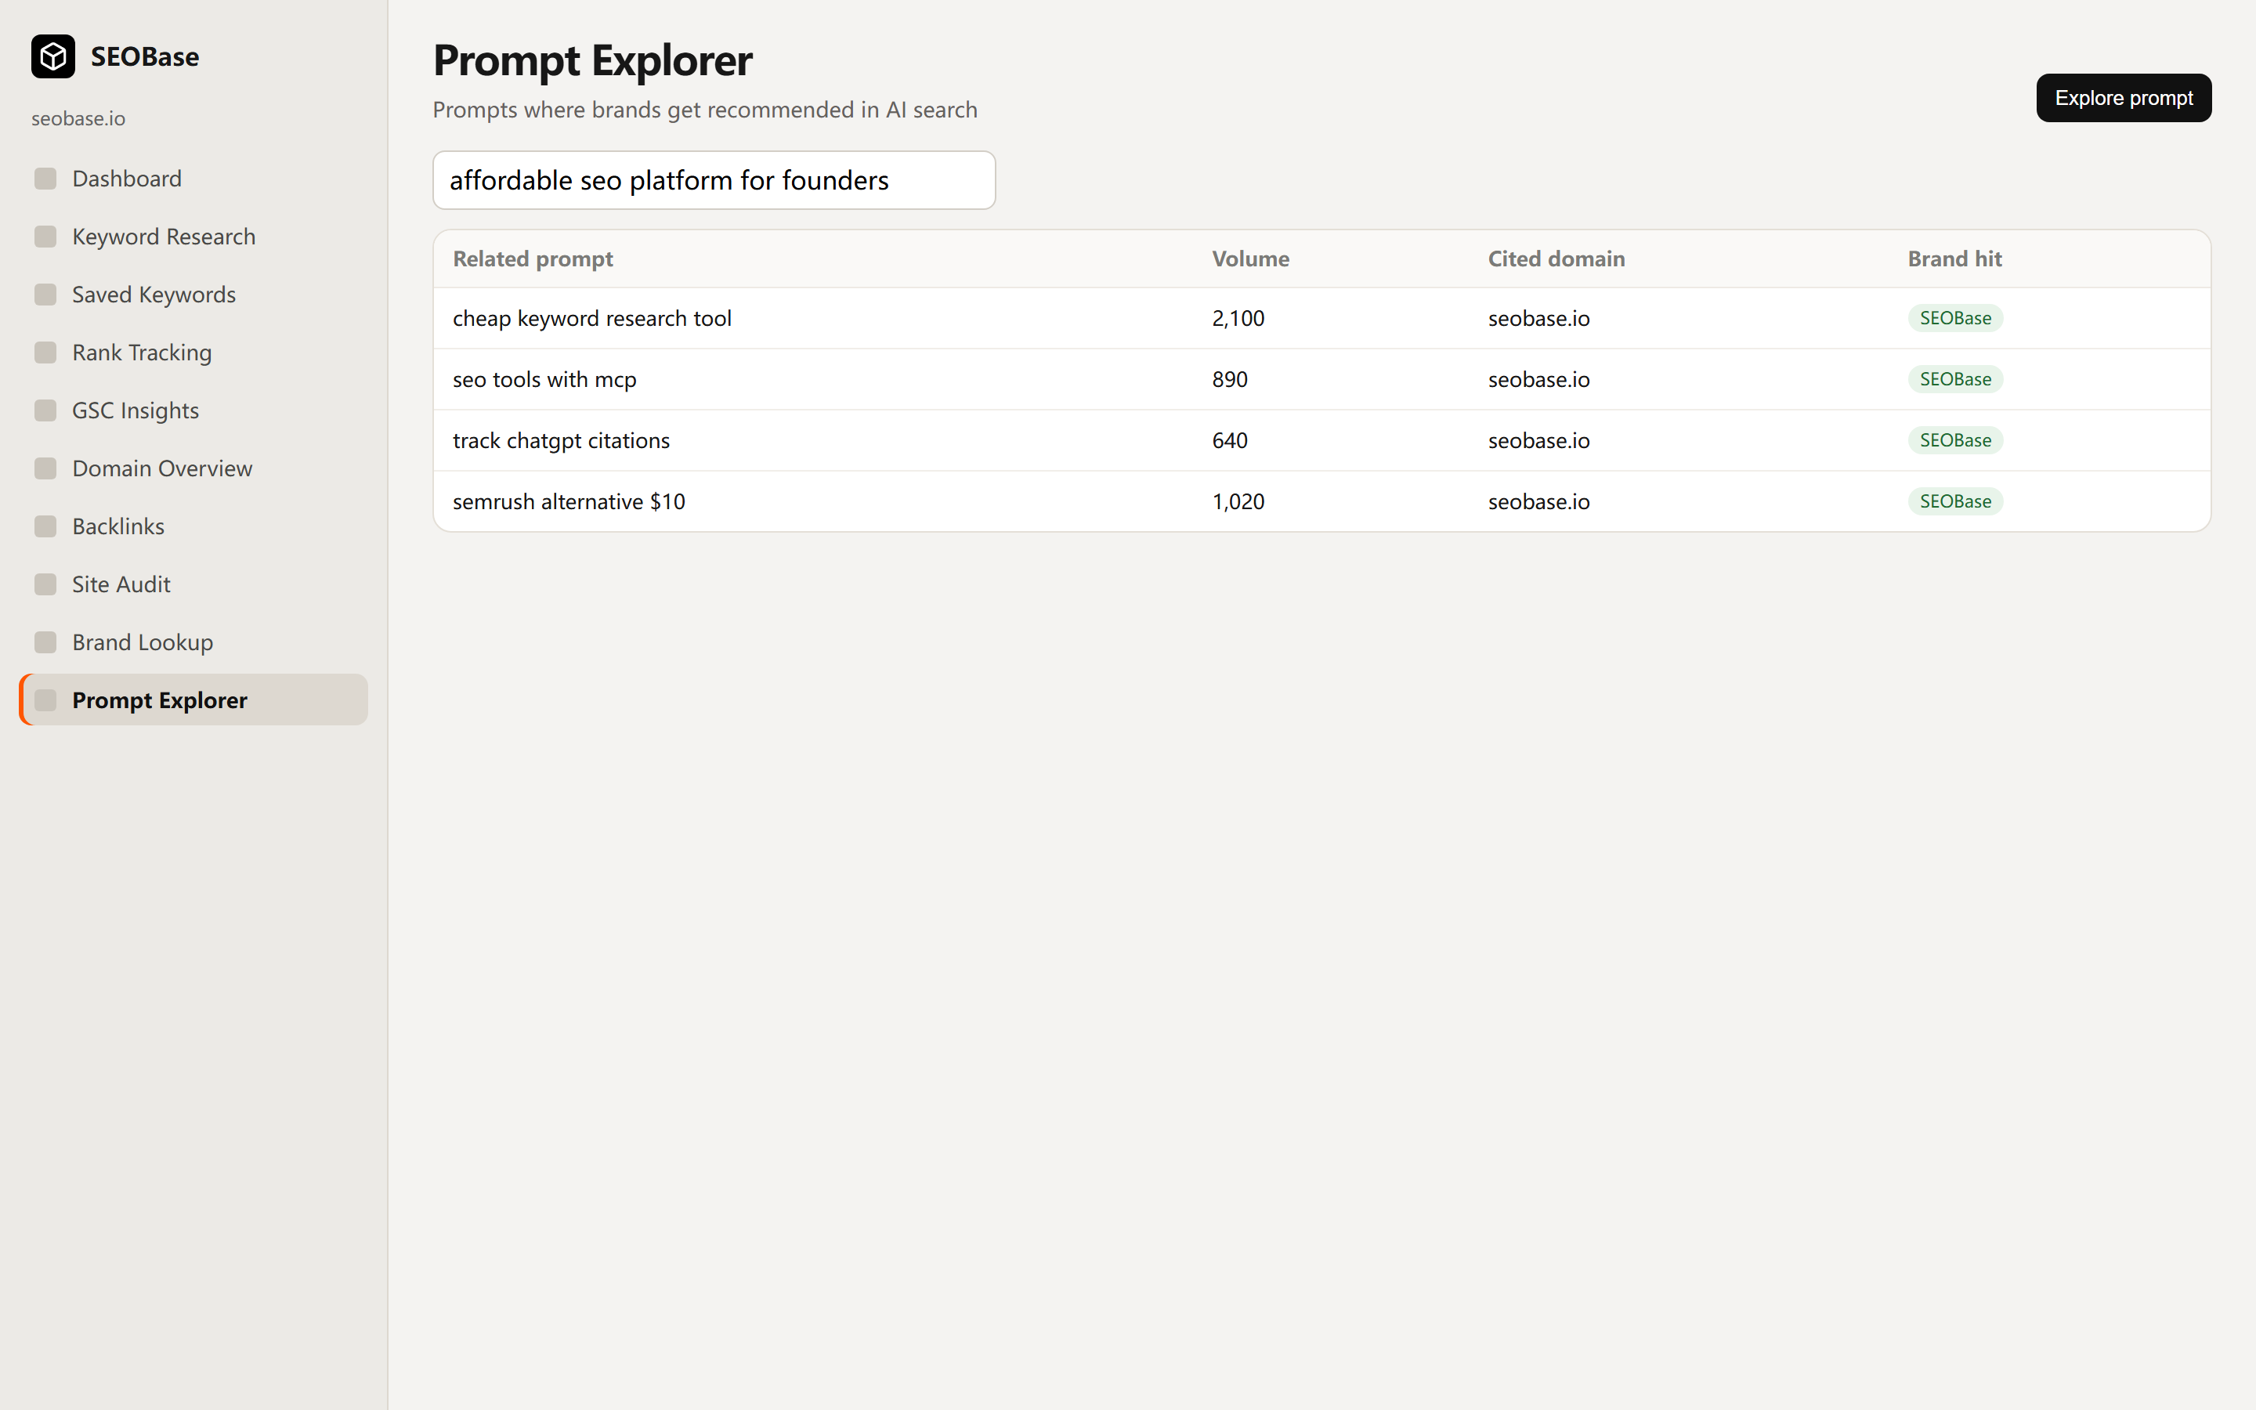Click the Dashboard sidebar icon
This screenshot has height=1410, width=2256.
pyautogui.click(x=45, y=178)
